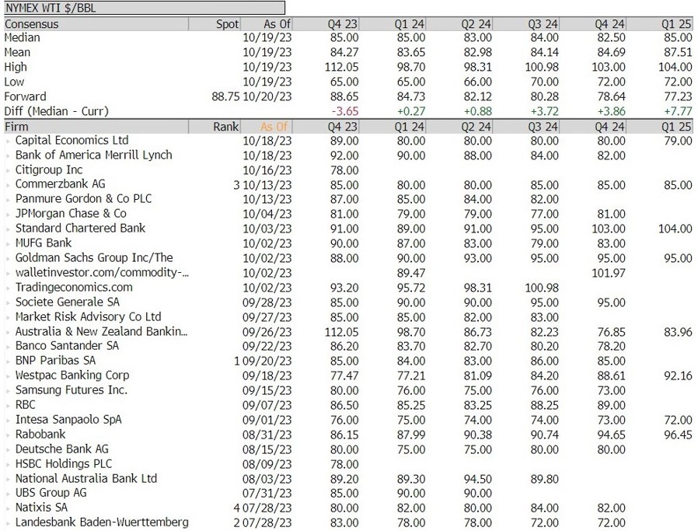
Task: Click the NYMEX WTI $/BBL title field
Action: (145, 8)
